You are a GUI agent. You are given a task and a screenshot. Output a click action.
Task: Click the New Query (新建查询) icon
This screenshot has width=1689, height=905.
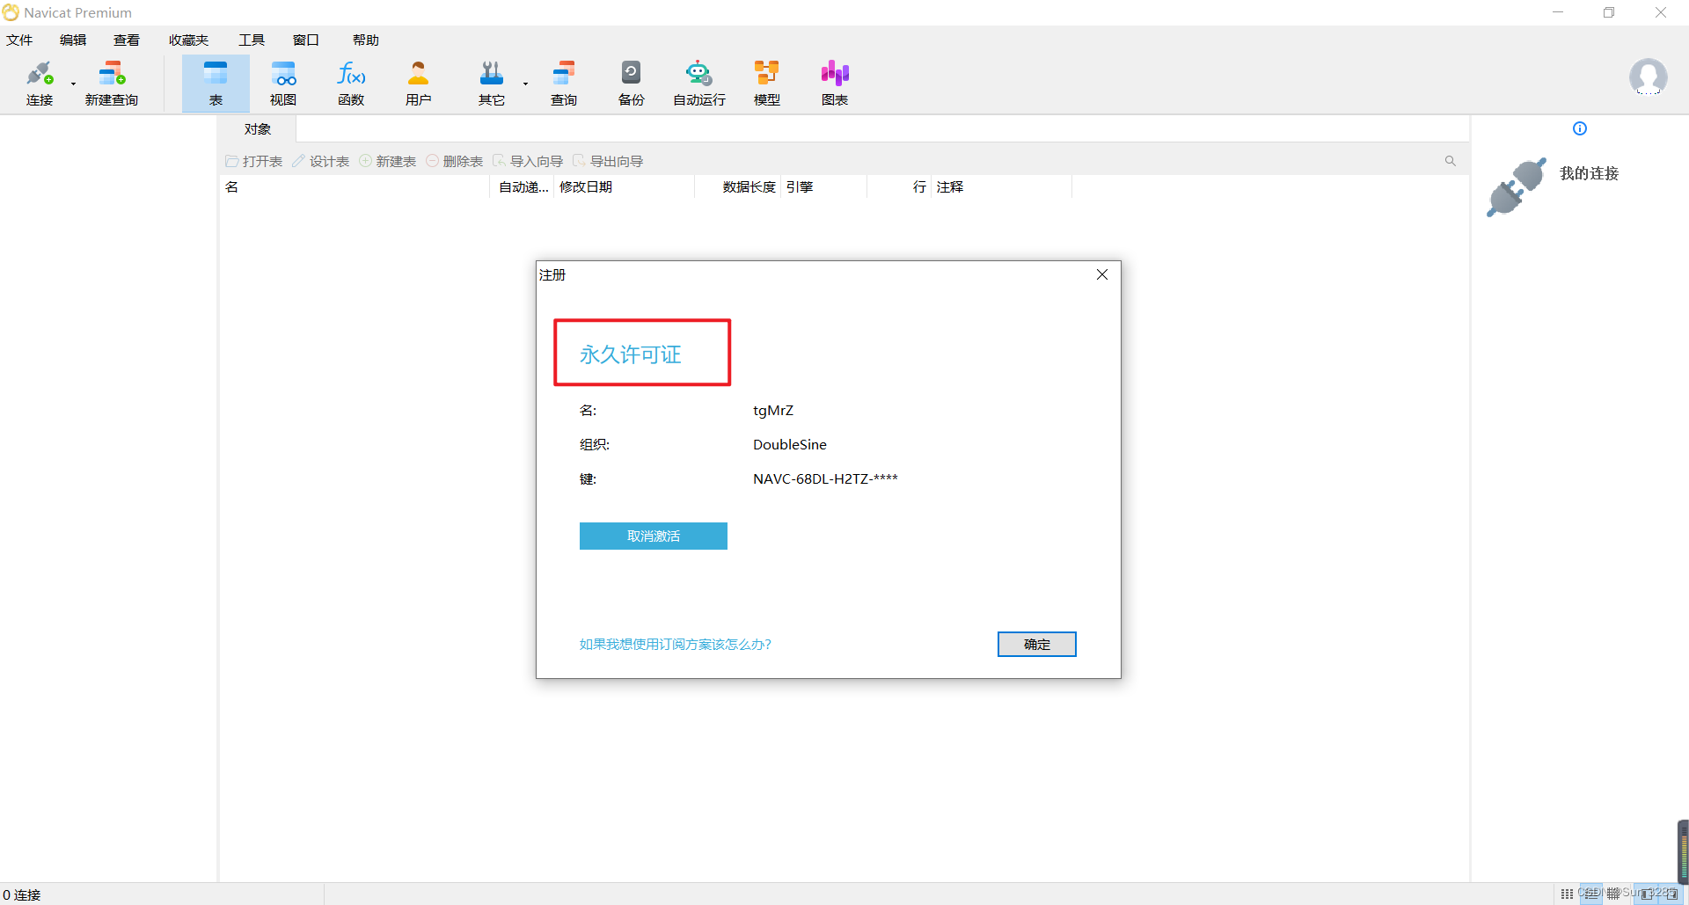(112, 84)
